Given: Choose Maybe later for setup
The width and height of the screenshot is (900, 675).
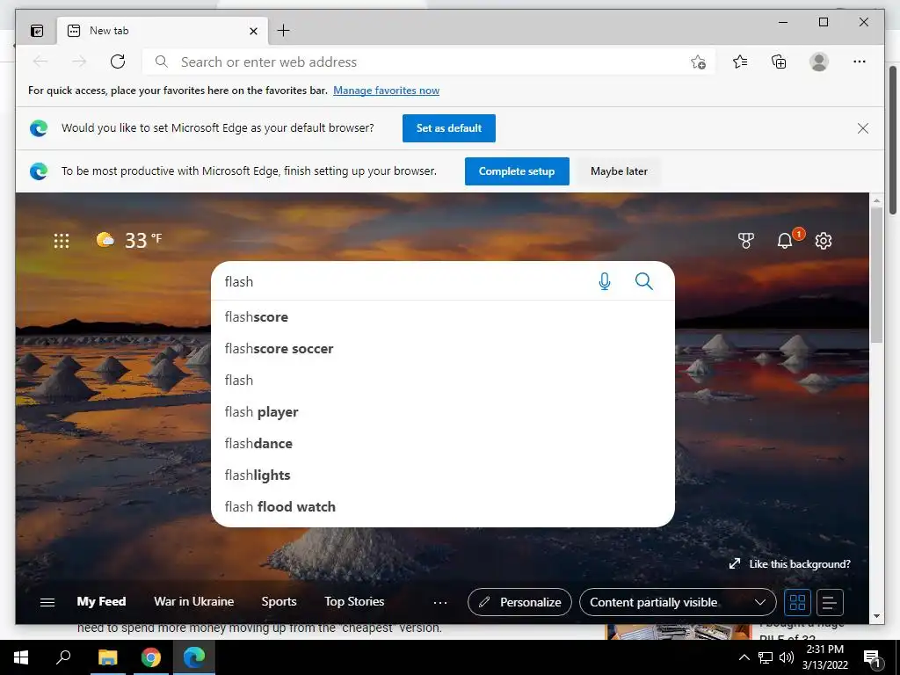Looking at the screenshot, I should pos(619,171).
